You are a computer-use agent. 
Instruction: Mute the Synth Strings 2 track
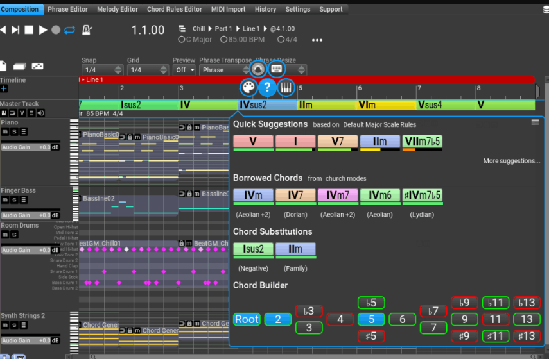[5, 325]
